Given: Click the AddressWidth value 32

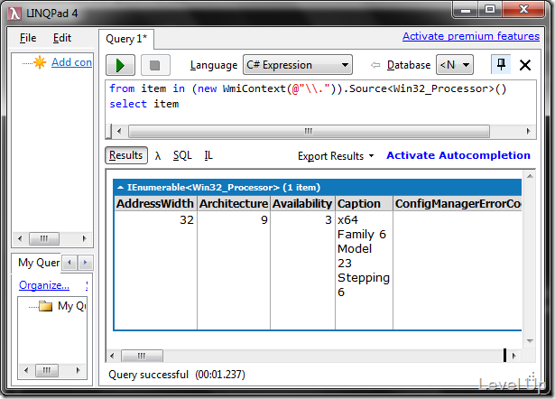Looking at the screenshot, I should coord(187,220).
